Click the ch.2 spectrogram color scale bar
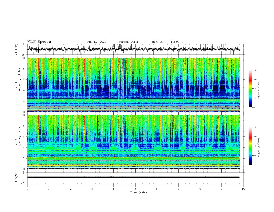This screenshot has height=212, width=274. [250, 146]
